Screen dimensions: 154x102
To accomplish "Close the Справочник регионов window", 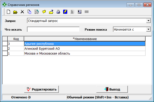I will 147,5.
